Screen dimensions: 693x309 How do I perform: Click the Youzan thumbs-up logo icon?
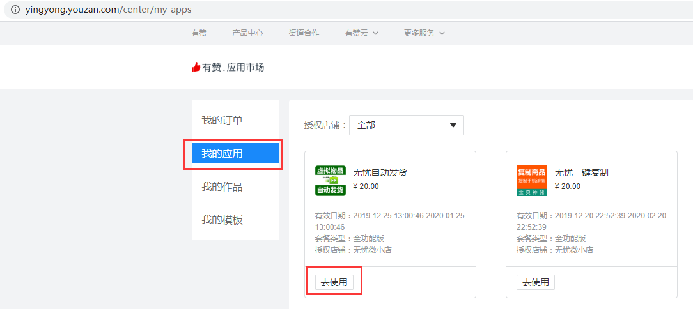(196, 67)
